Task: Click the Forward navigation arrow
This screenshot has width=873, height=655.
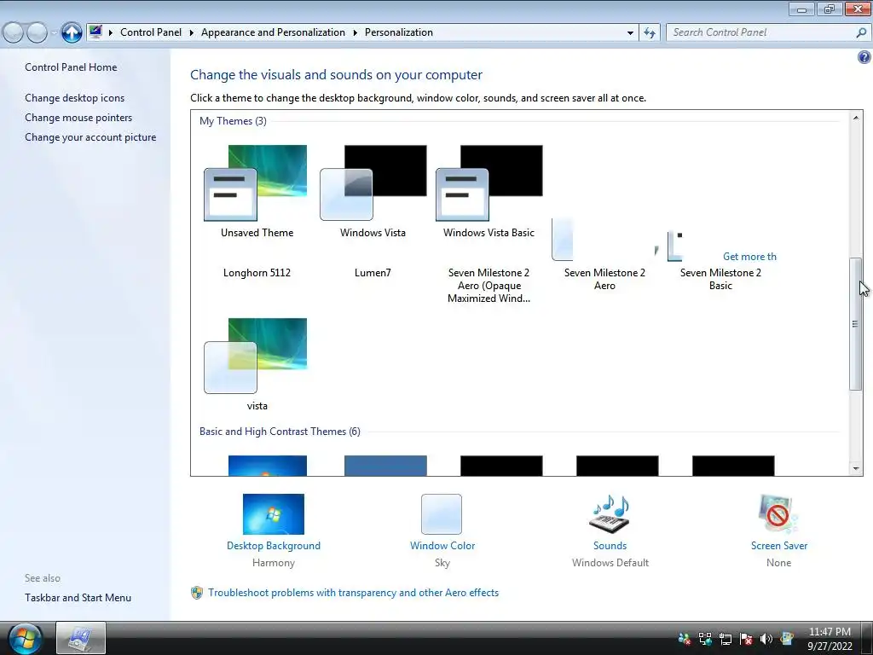Action: click(x=37, y=33)
